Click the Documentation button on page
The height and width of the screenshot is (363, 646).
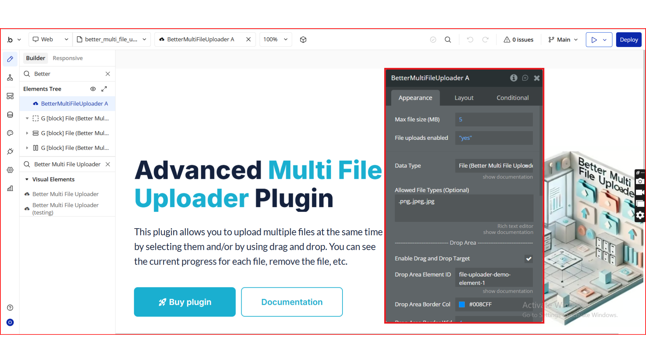pos(292,302)
